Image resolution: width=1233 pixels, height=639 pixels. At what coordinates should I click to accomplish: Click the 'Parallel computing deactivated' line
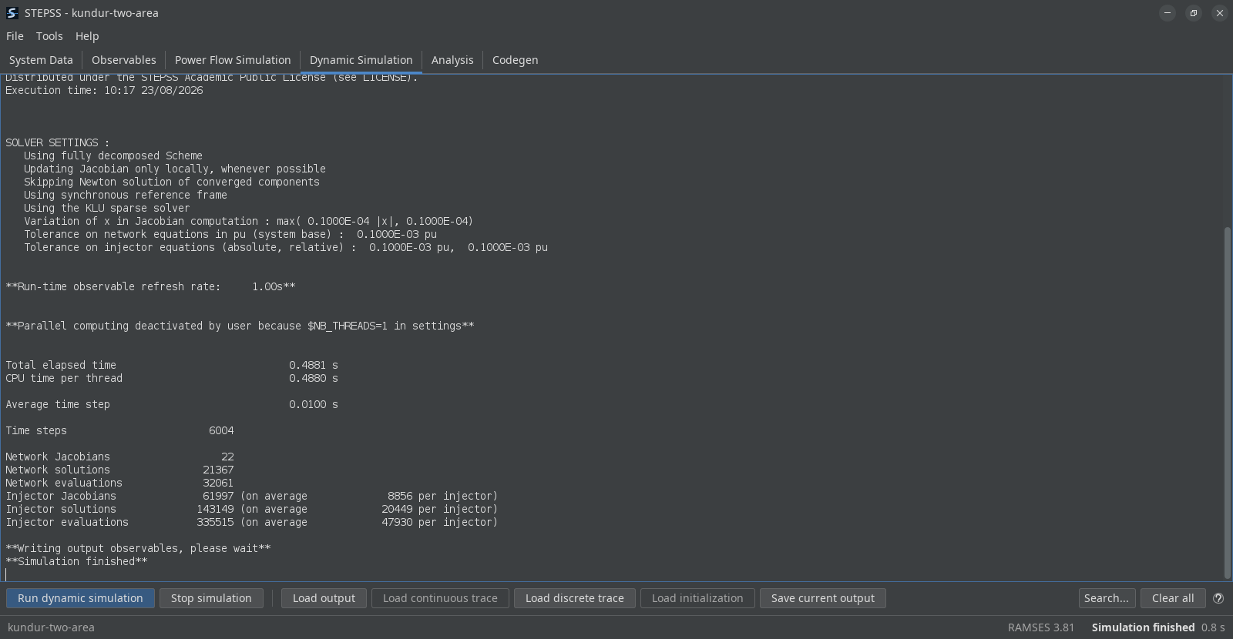click(x=240, y=326)
